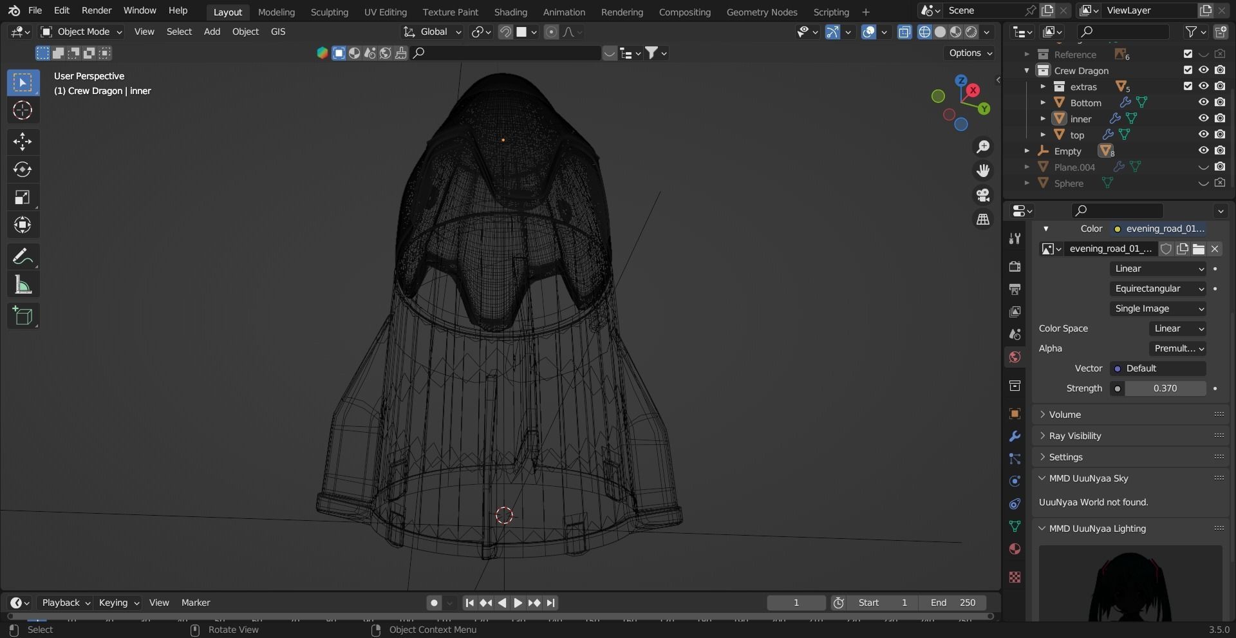Hide the Bottom object in viewport

[1203, 102]
